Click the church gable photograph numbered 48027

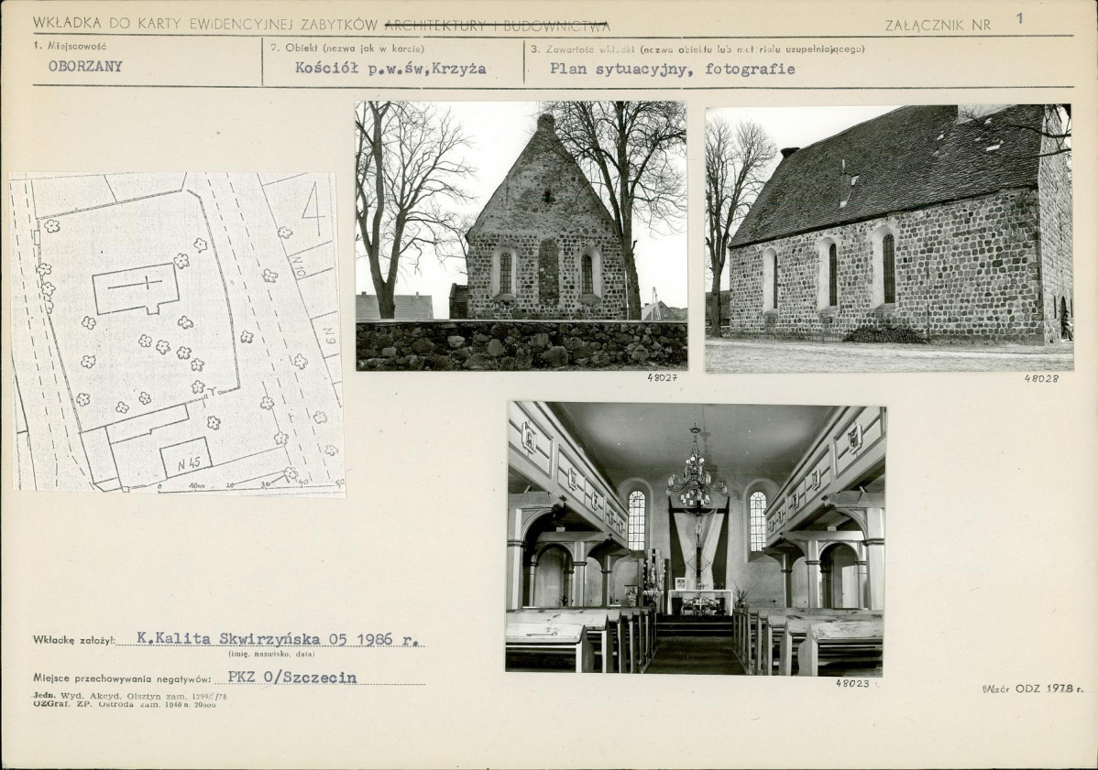tap(521, 235)
